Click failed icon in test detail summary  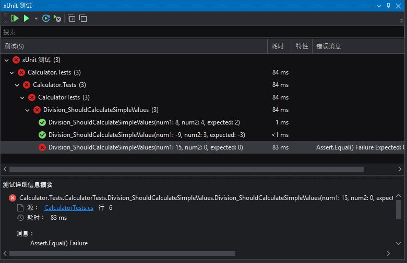click(12, 198)
